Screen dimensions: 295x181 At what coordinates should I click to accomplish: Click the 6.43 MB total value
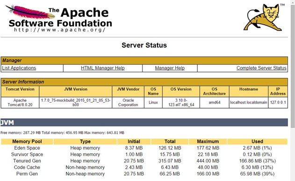pos(170,167)
